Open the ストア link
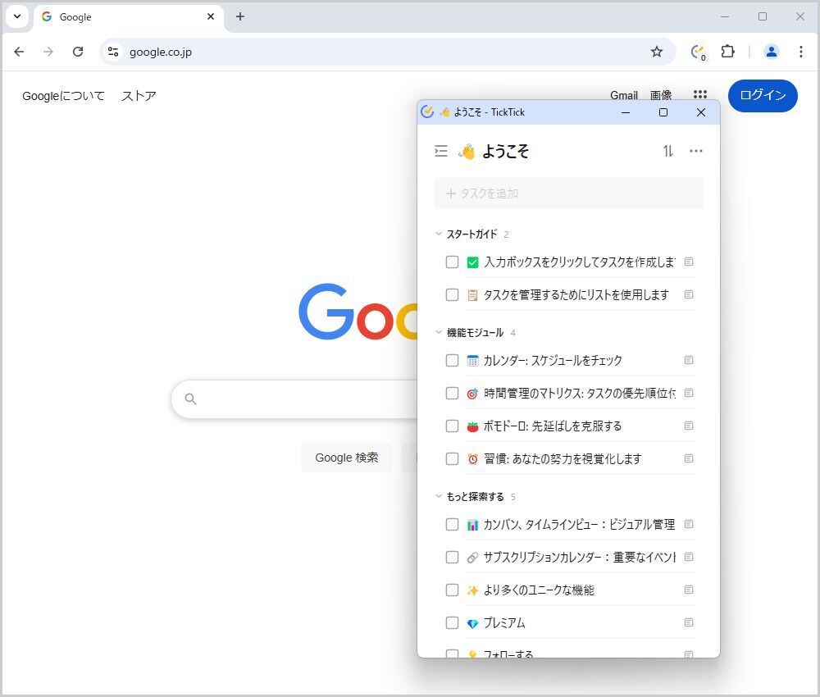The height and width of the screenshot is (697, 820). [x=139, y=96]
